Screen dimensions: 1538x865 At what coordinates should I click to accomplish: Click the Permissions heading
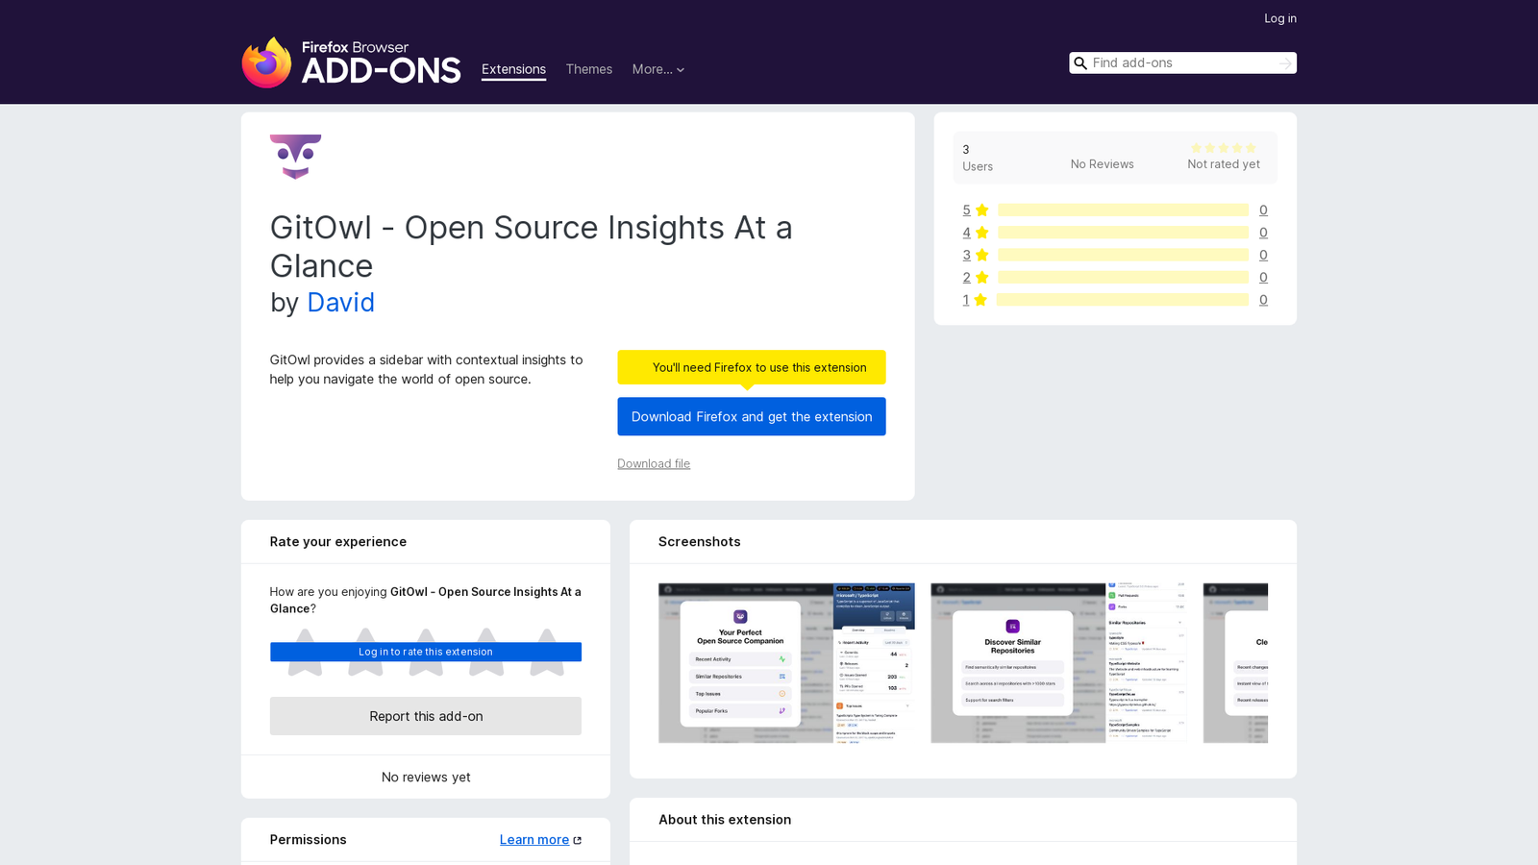pos(308,840)
